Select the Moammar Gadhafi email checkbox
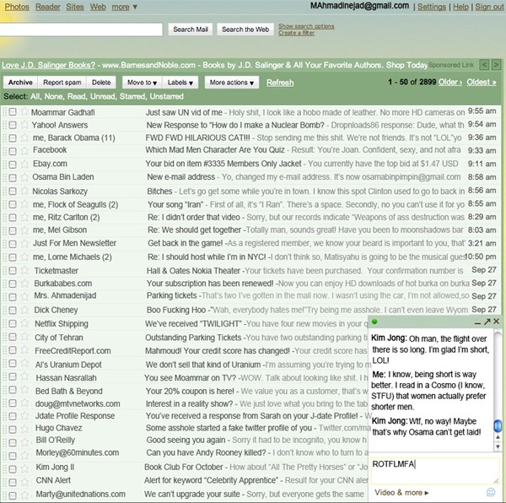 (13, 112)
